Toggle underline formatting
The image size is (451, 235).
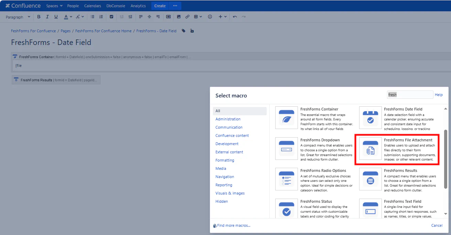tap(56, 16)
